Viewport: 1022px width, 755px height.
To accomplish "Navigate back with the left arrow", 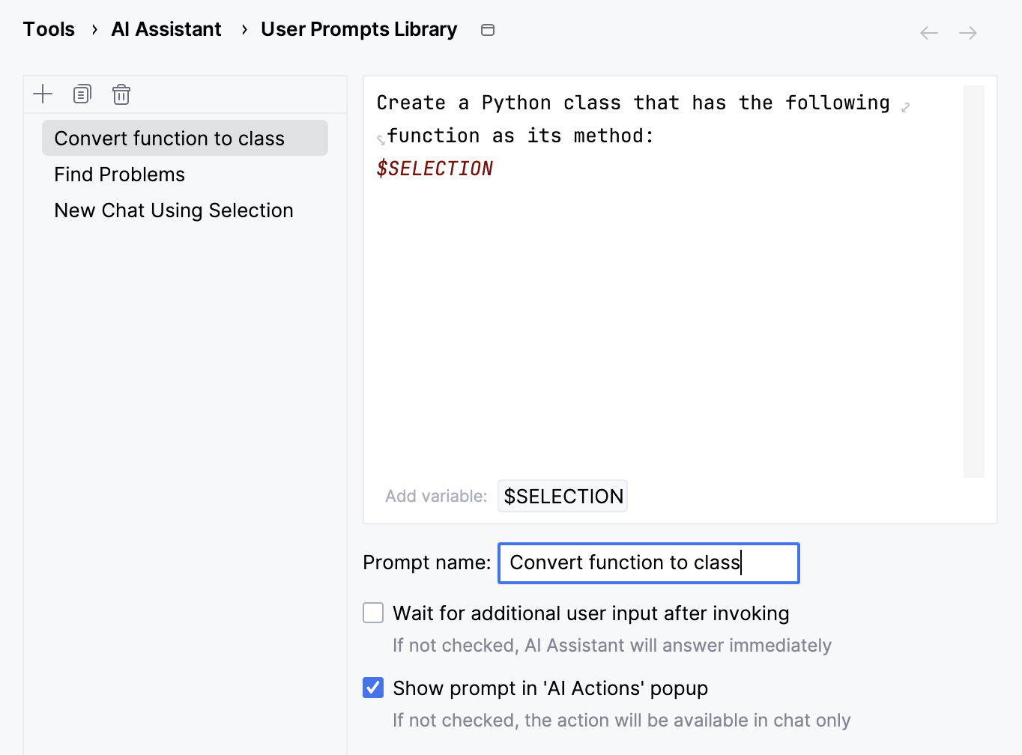I will (928, 32).
